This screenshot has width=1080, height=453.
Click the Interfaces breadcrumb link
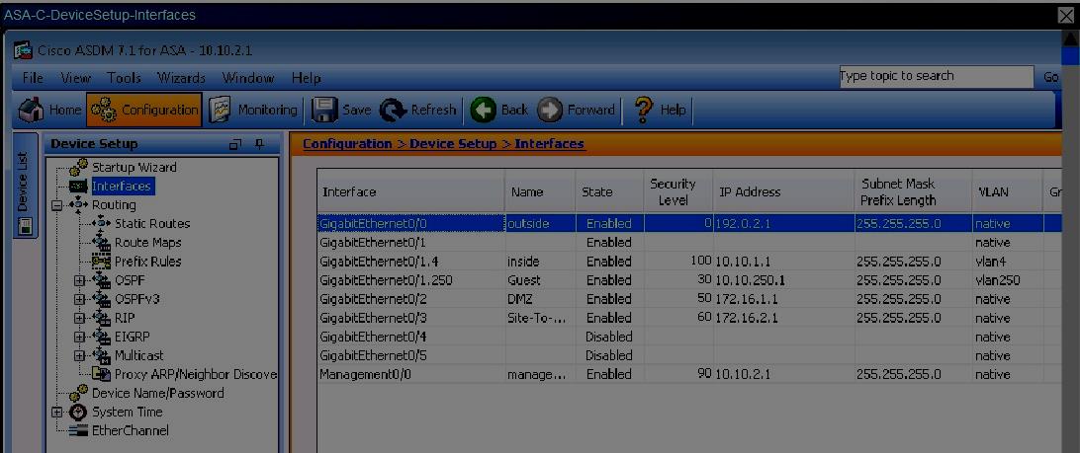pyautogui.click(x=550, y=144)
